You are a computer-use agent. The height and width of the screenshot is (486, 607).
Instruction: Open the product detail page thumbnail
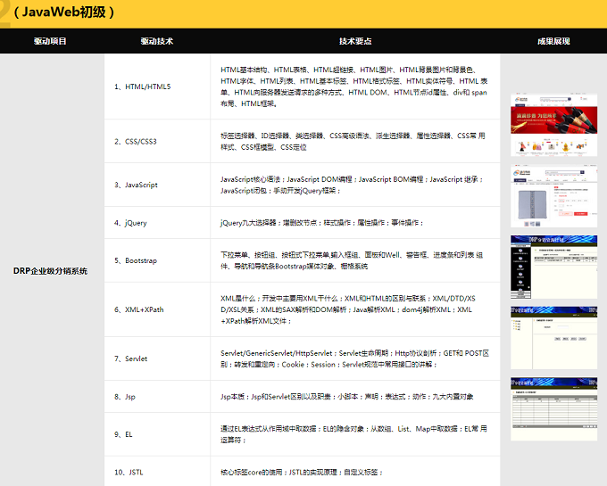coord(553,195)
